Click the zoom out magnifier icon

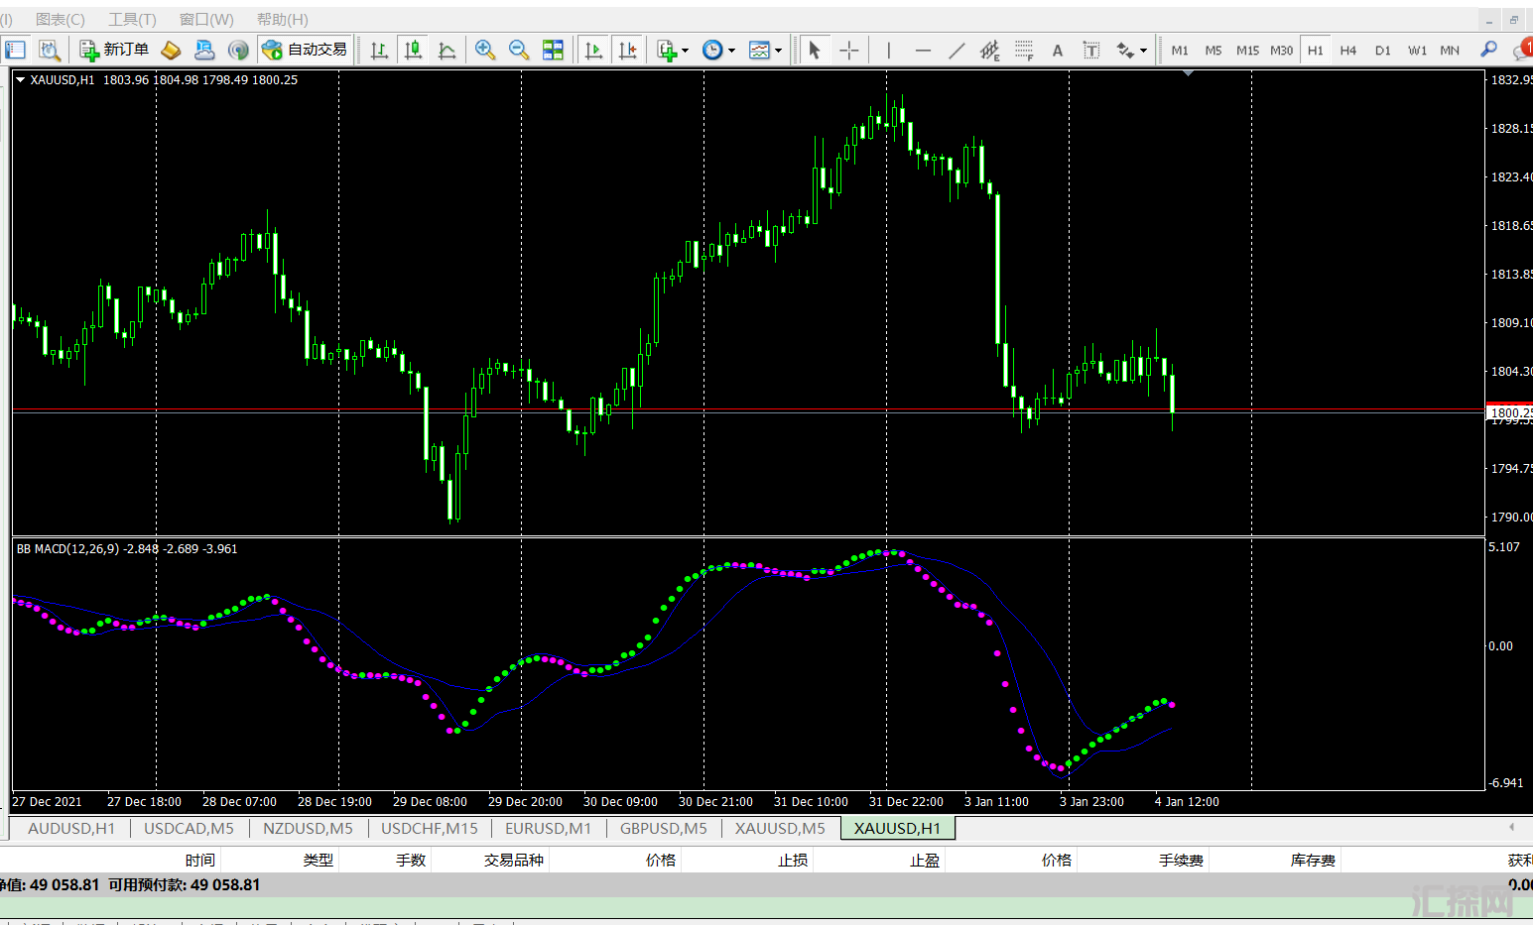tap(519, 50)
